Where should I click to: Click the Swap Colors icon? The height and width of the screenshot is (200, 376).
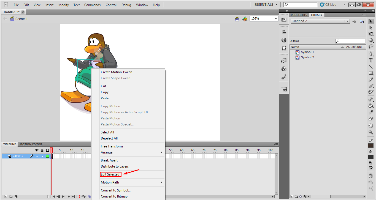tap(371, 167)
